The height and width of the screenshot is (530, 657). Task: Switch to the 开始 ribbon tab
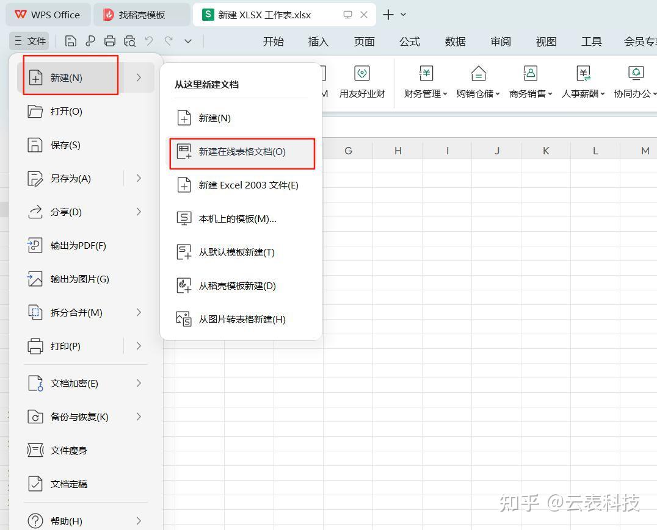point(273,41)
